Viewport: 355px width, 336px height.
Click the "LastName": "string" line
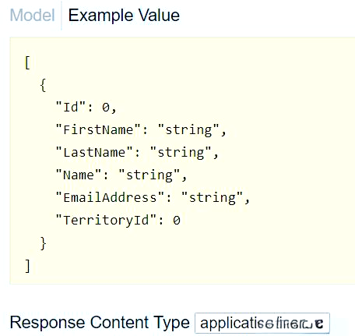(137, 152)
